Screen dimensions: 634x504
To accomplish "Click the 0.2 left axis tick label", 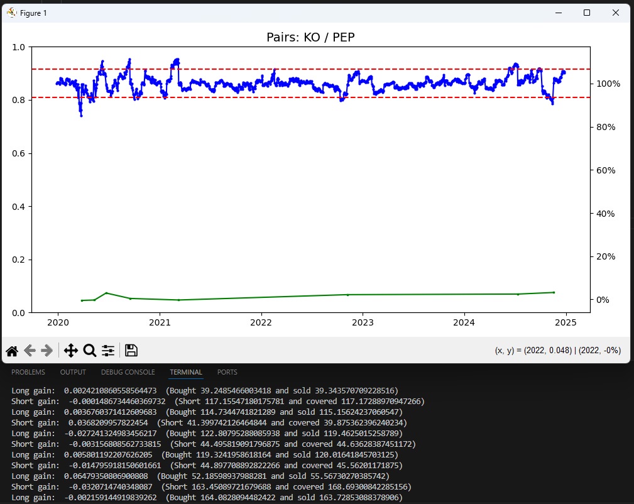I will click(x=19, y=260).
